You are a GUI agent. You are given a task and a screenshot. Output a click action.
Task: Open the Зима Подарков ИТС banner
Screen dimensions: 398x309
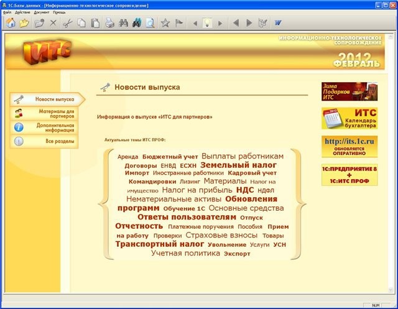[x=349, y=91]
